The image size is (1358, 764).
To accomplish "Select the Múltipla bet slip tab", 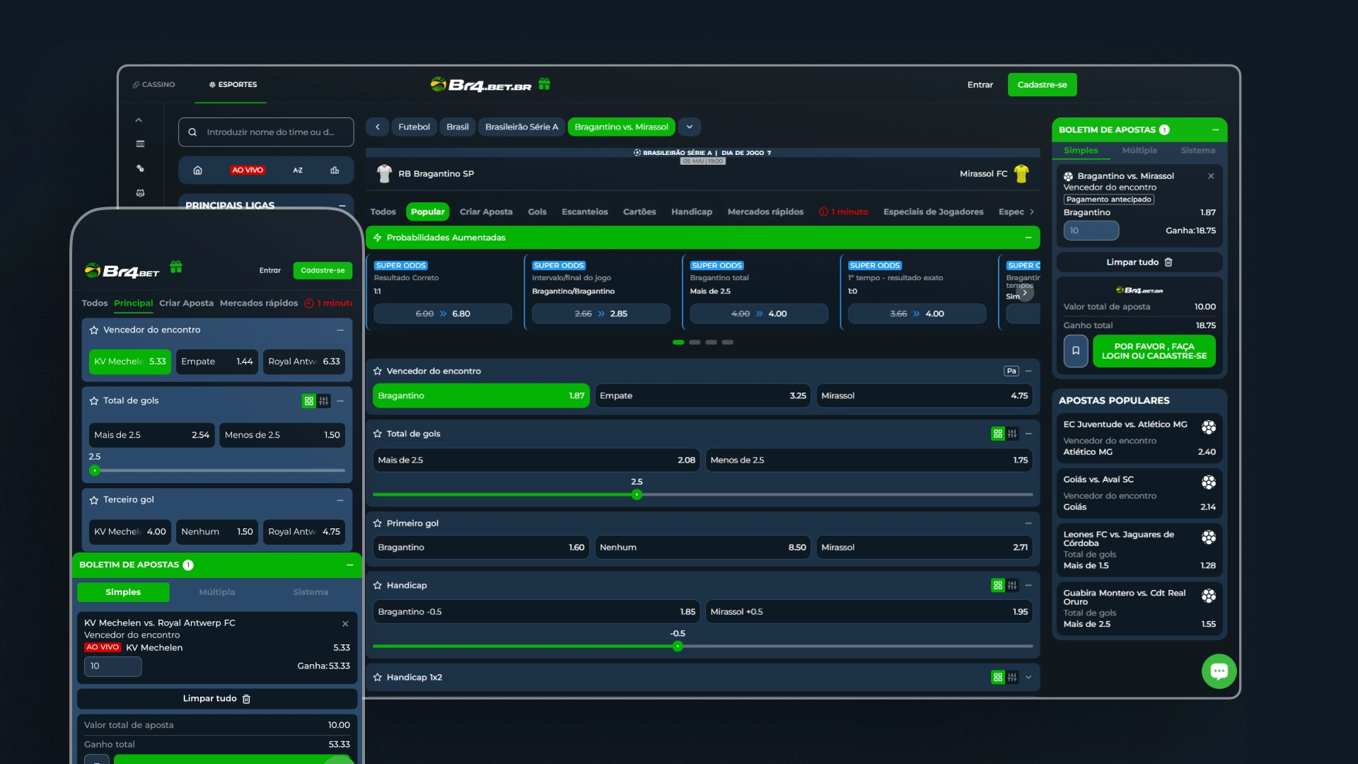I will coord(1139,151).
